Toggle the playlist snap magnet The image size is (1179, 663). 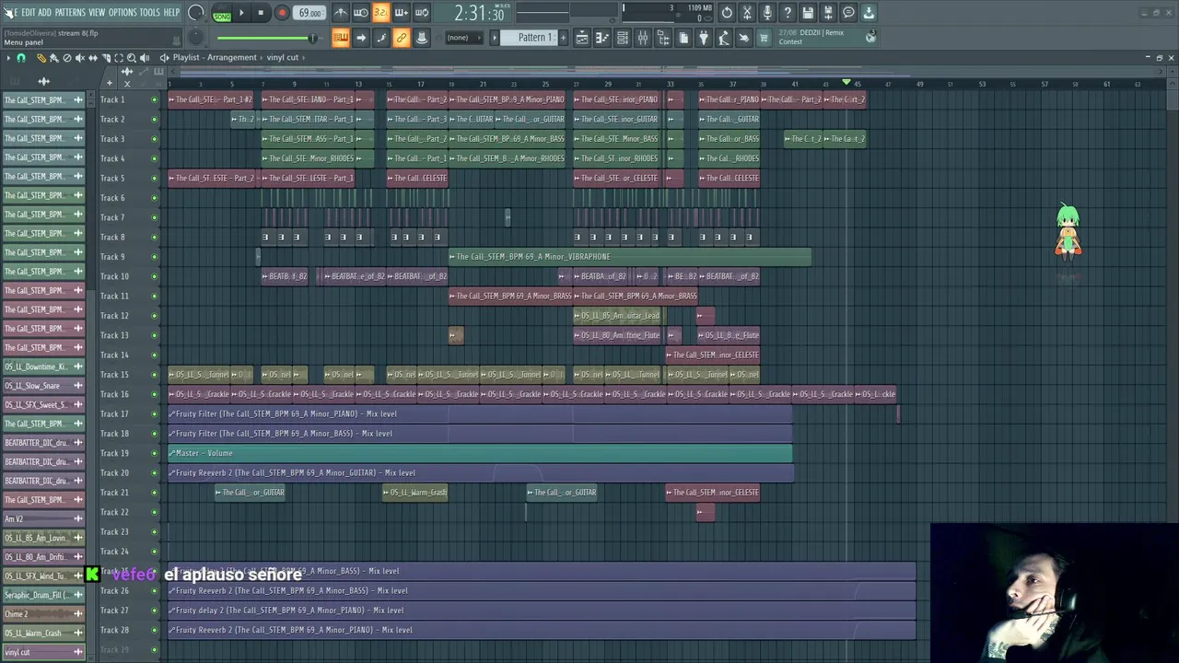(x=21, y=58)
